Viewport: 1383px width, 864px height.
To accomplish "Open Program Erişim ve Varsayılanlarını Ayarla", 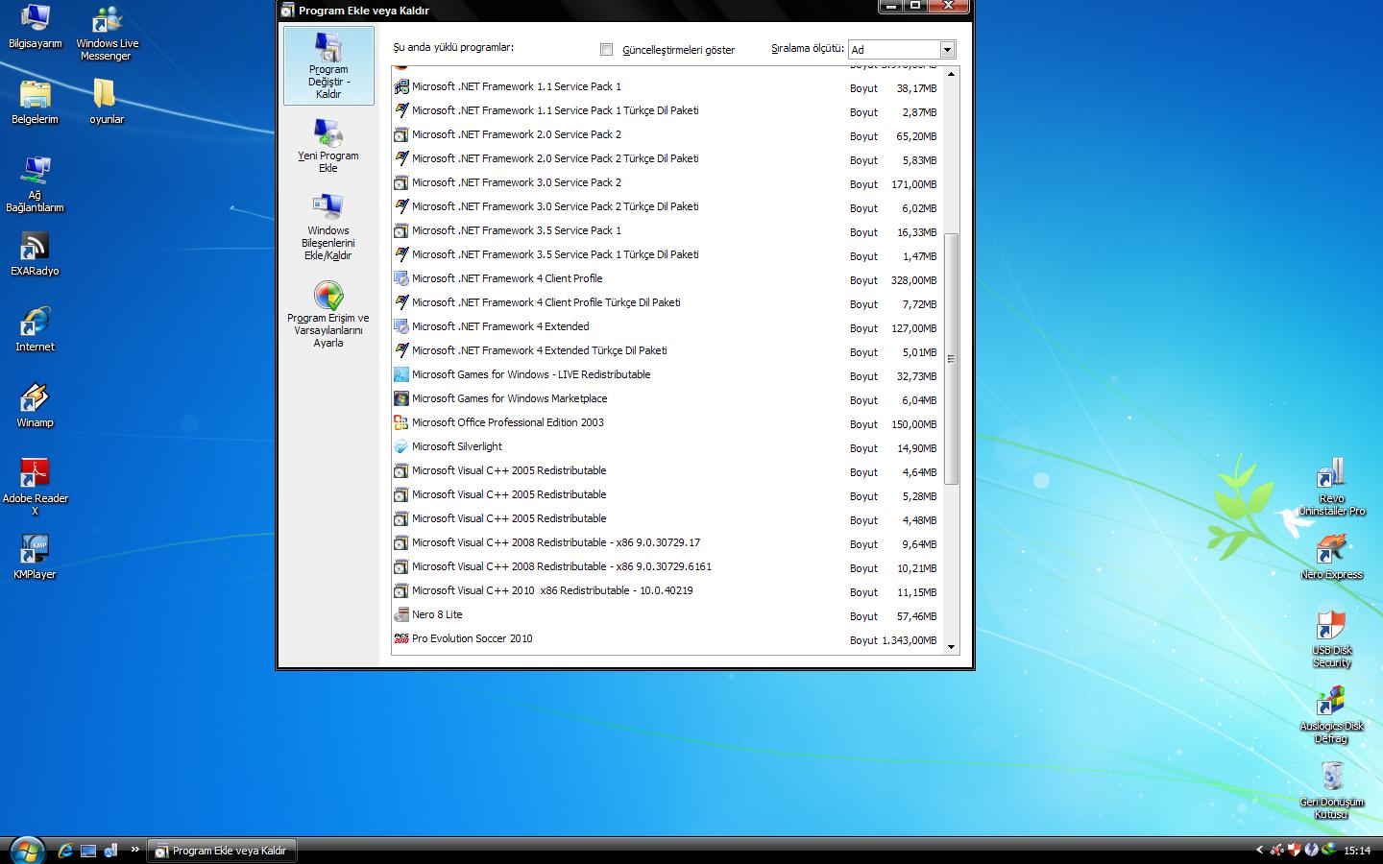I will [x=328, y=314].
